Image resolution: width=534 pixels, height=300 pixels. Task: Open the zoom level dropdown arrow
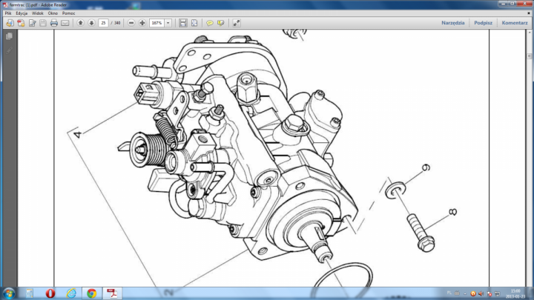tap(168, 23)
